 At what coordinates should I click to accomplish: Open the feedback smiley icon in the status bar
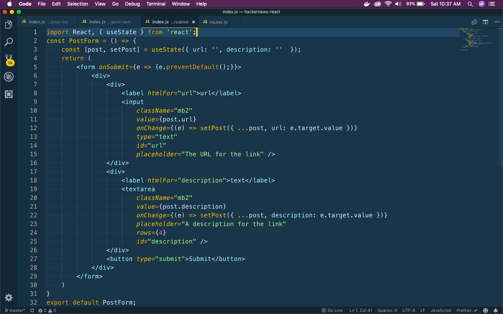(486, 311)
